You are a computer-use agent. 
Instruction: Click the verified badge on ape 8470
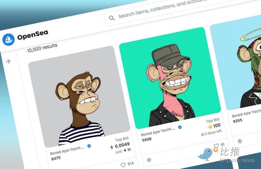coord(89,146)
